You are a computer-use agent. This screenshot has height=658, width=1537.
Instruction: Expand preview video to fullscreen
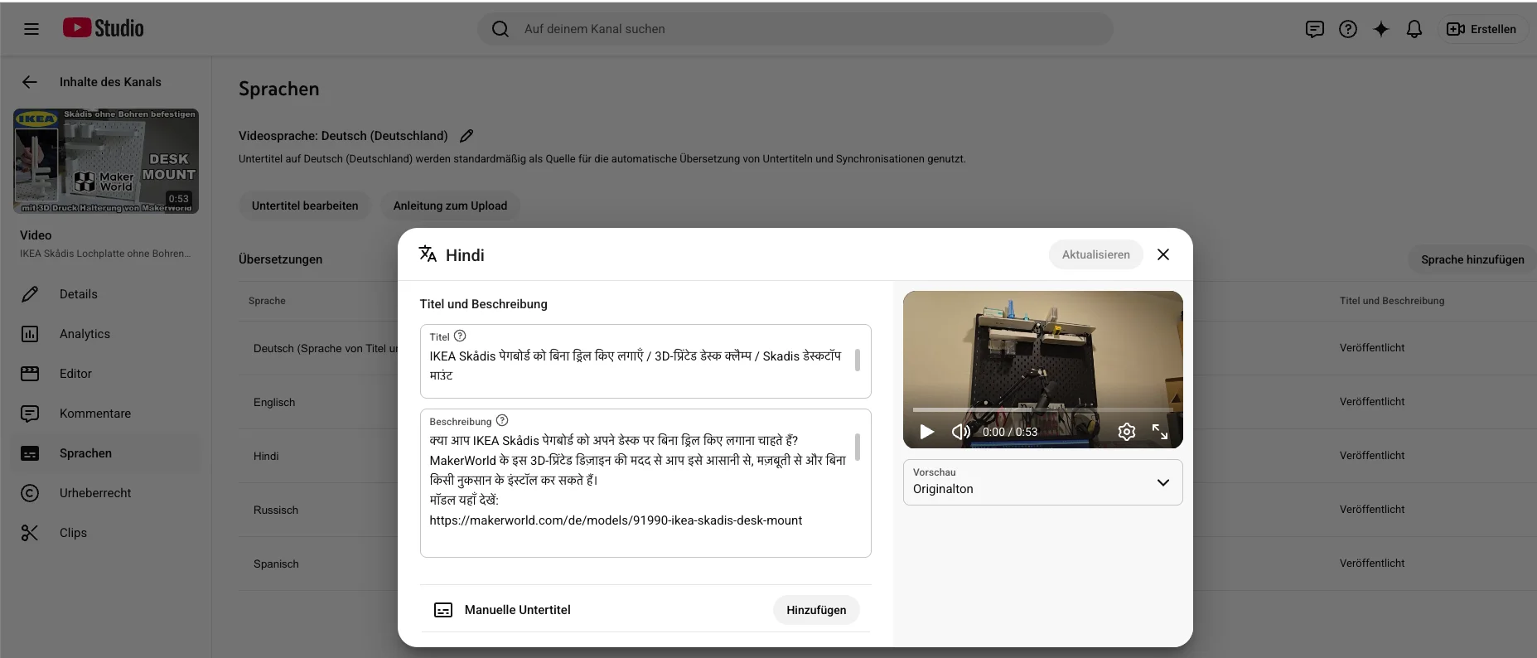[1160, 432]
